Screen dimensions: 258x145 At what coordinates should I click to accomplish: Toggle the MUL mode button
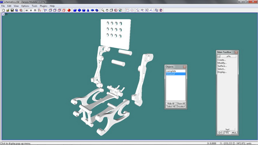234,132
